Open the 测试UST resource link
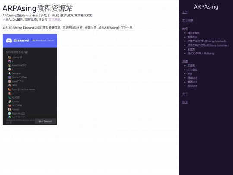This screenshot has height=175, width=233. click(192, 78)
